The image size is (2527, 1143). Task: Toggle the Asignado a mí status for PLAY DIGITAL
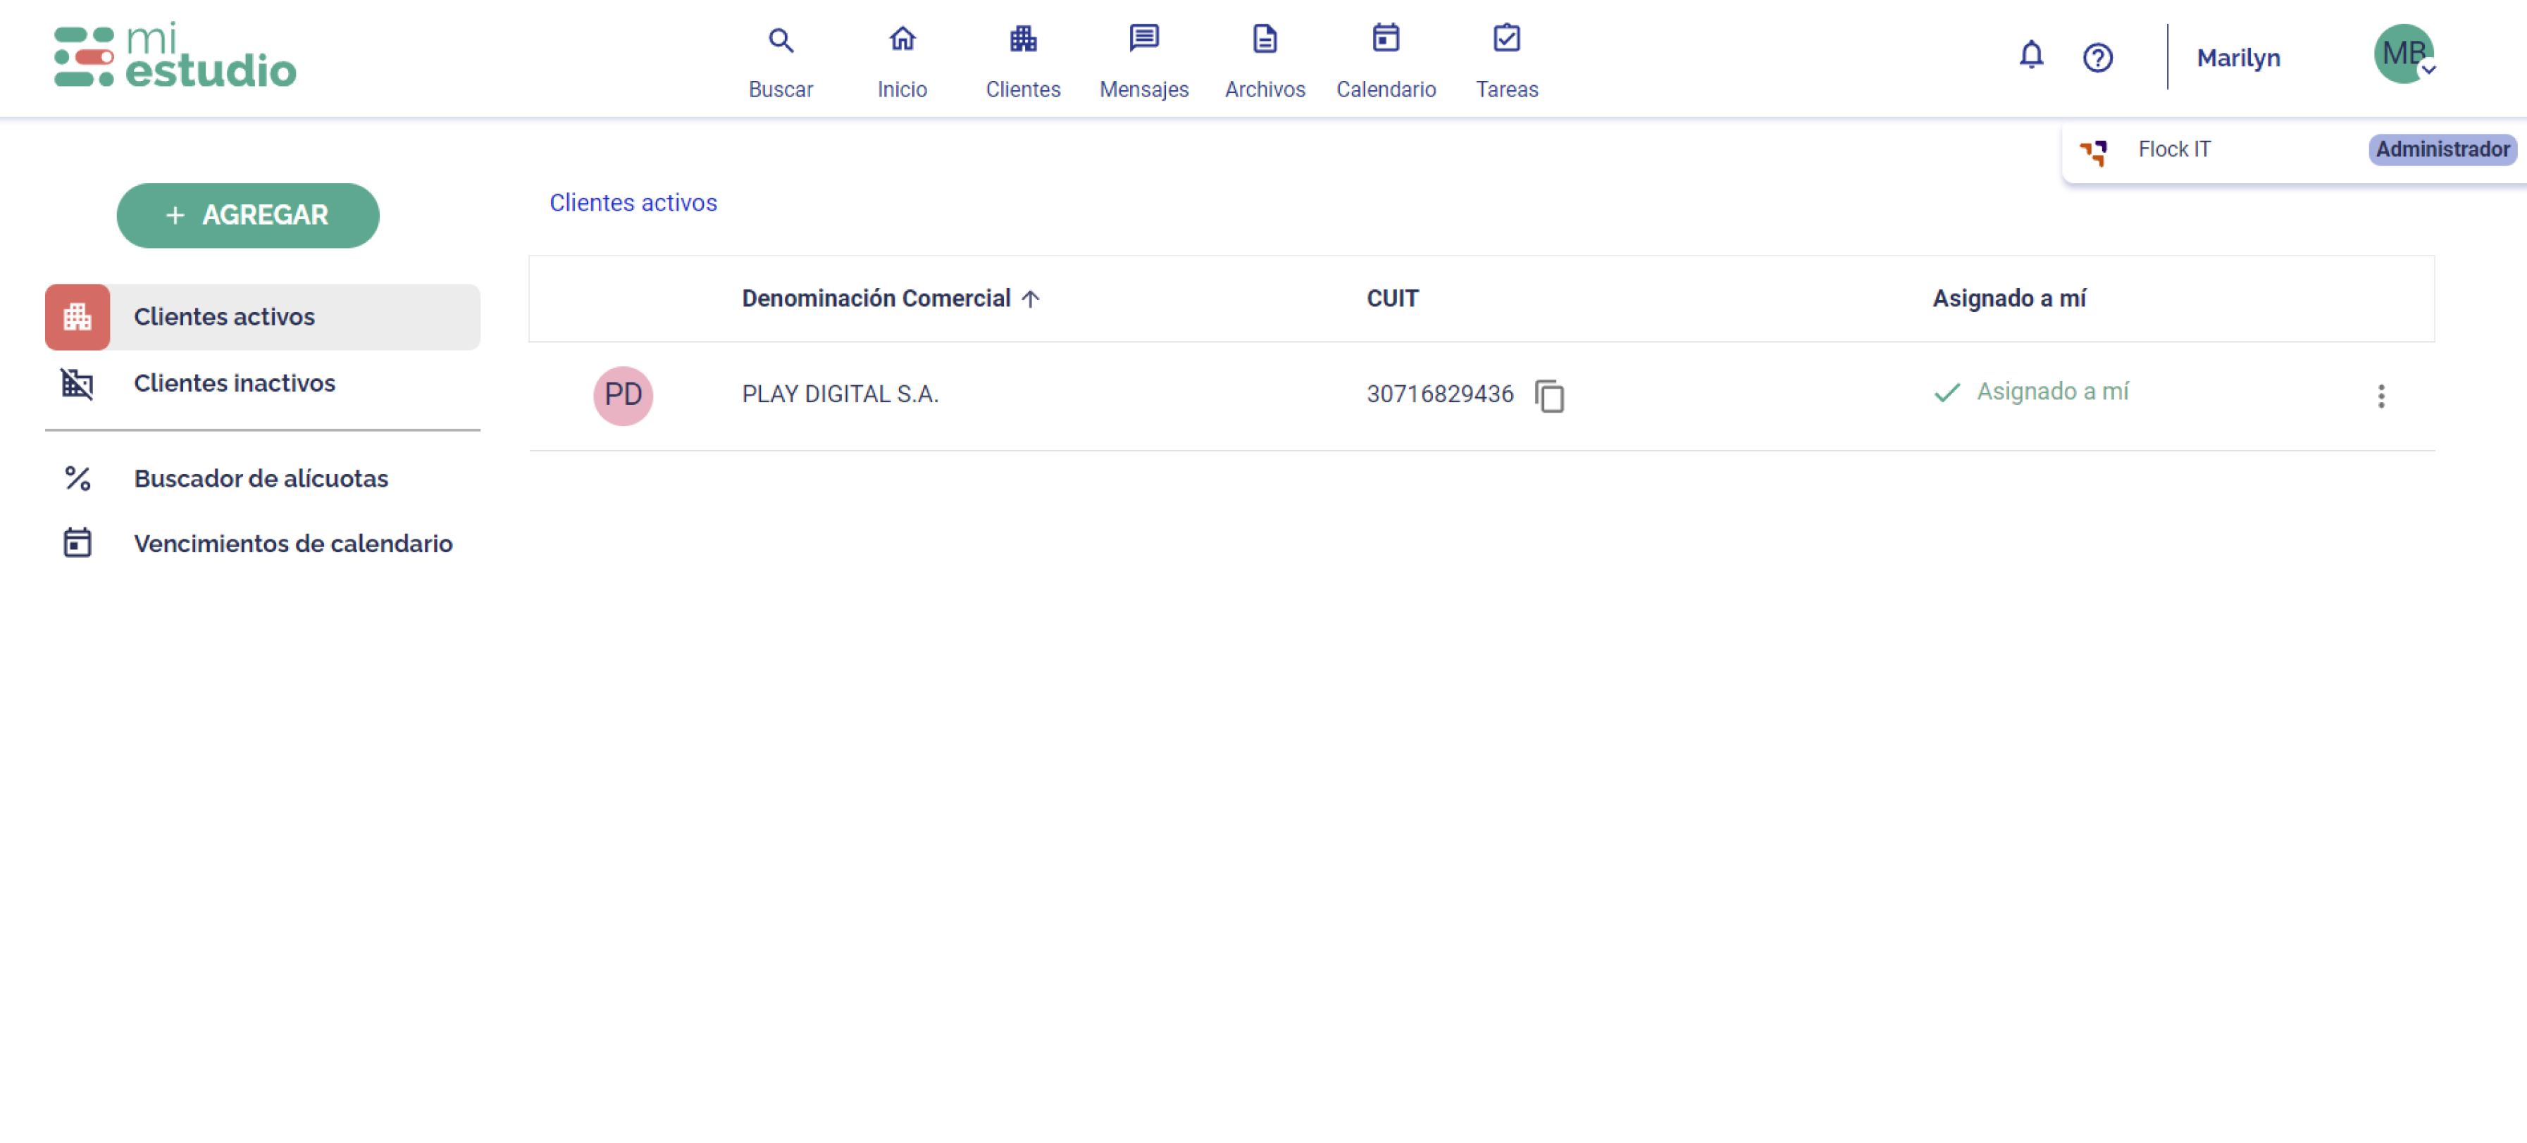[x=2030, y=392]
